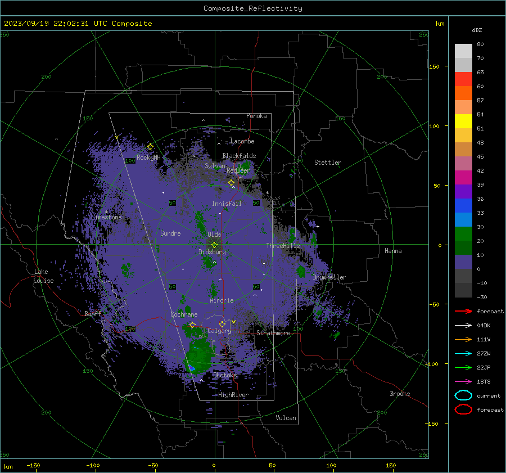The image size is (506, 473).
Task: Click the Airdrie label
Action: (x=222, y=300)
